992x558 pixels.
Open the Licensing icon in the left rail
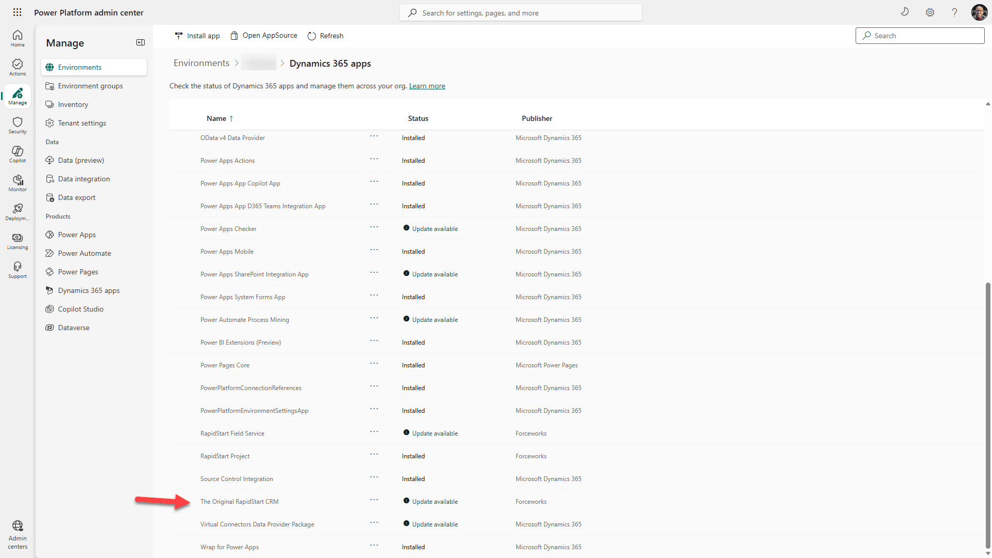[18, 240]
